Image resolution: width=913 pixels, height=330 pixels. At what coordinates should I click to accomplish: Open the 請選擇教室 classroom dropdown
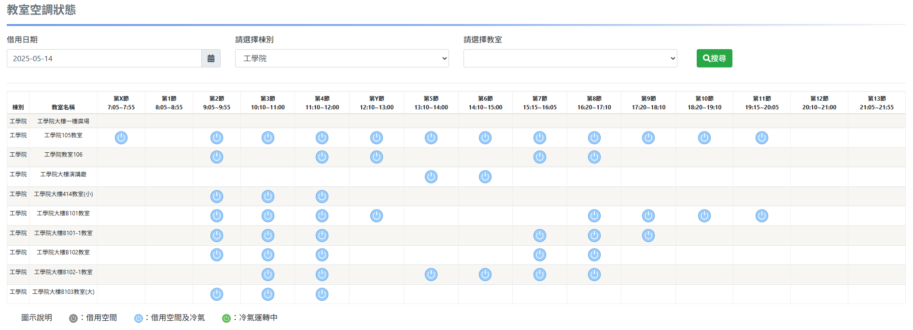570,58
